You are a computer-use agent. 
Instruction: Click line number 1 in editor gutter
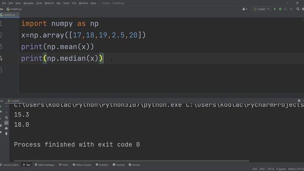pos(1,24)
